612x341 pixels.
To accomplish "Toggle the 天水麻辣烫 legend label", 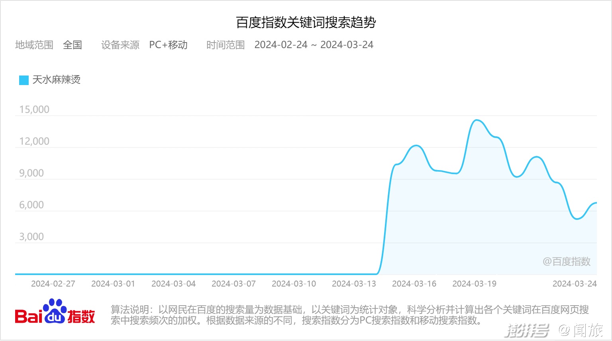I will tap(56, 80).
